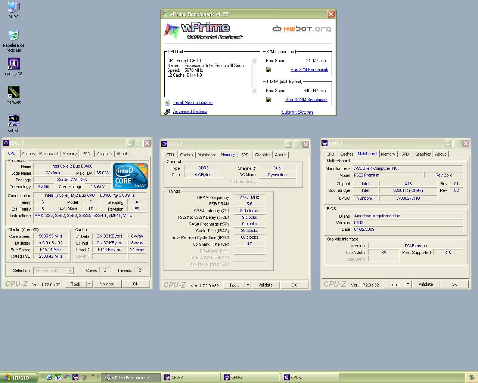The image size is (478, 383).
Task: Click Tools button in right CPU-Z window
Action: pyautogui.click(x=394, y=284)
